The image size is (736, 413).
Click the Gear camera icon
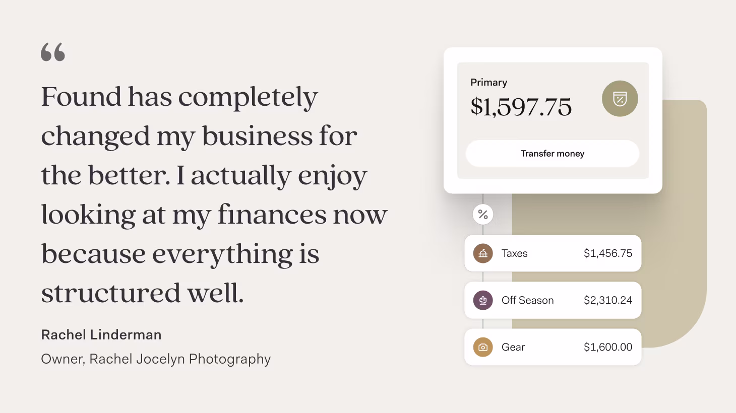point(483,347)
